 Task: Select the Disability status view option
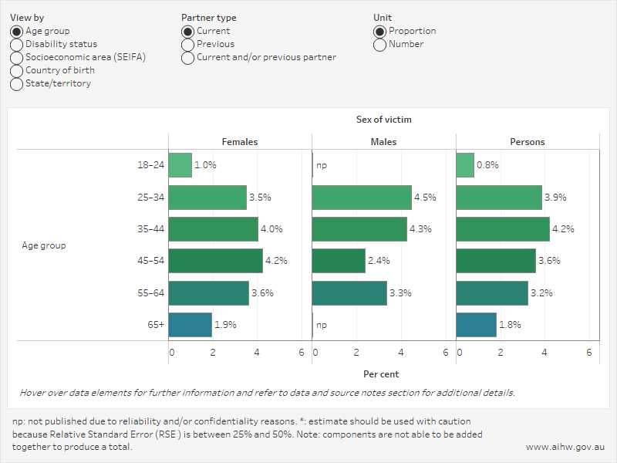click(x=16, y=45)
